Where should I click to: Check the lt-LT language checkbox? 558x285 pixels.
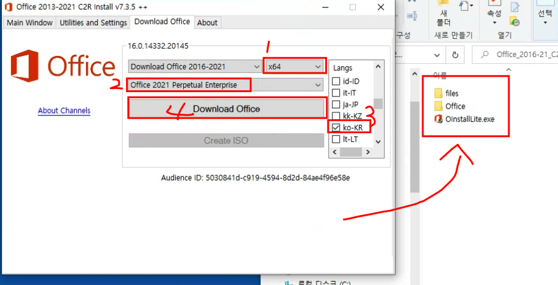tap(336, 139)
